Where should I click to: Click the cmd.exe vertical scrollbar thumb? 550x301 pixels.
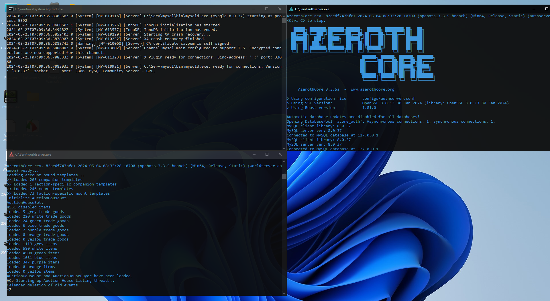click(284, 21)
